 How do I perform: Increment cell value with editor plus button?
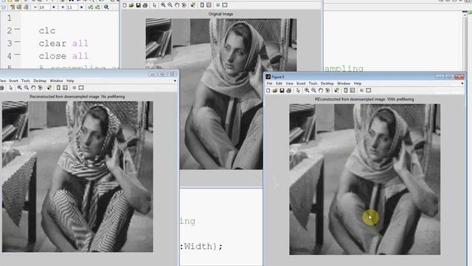tap(54, 7)
